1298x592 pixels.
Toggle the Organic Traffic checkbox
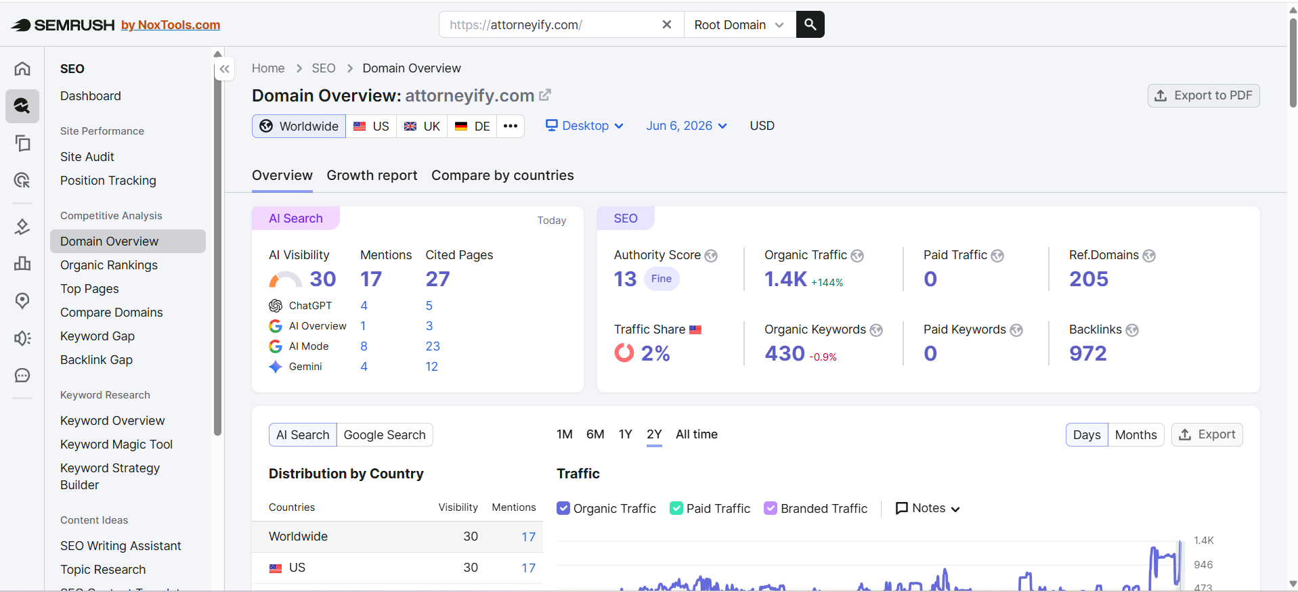click(x=563, y=508)
